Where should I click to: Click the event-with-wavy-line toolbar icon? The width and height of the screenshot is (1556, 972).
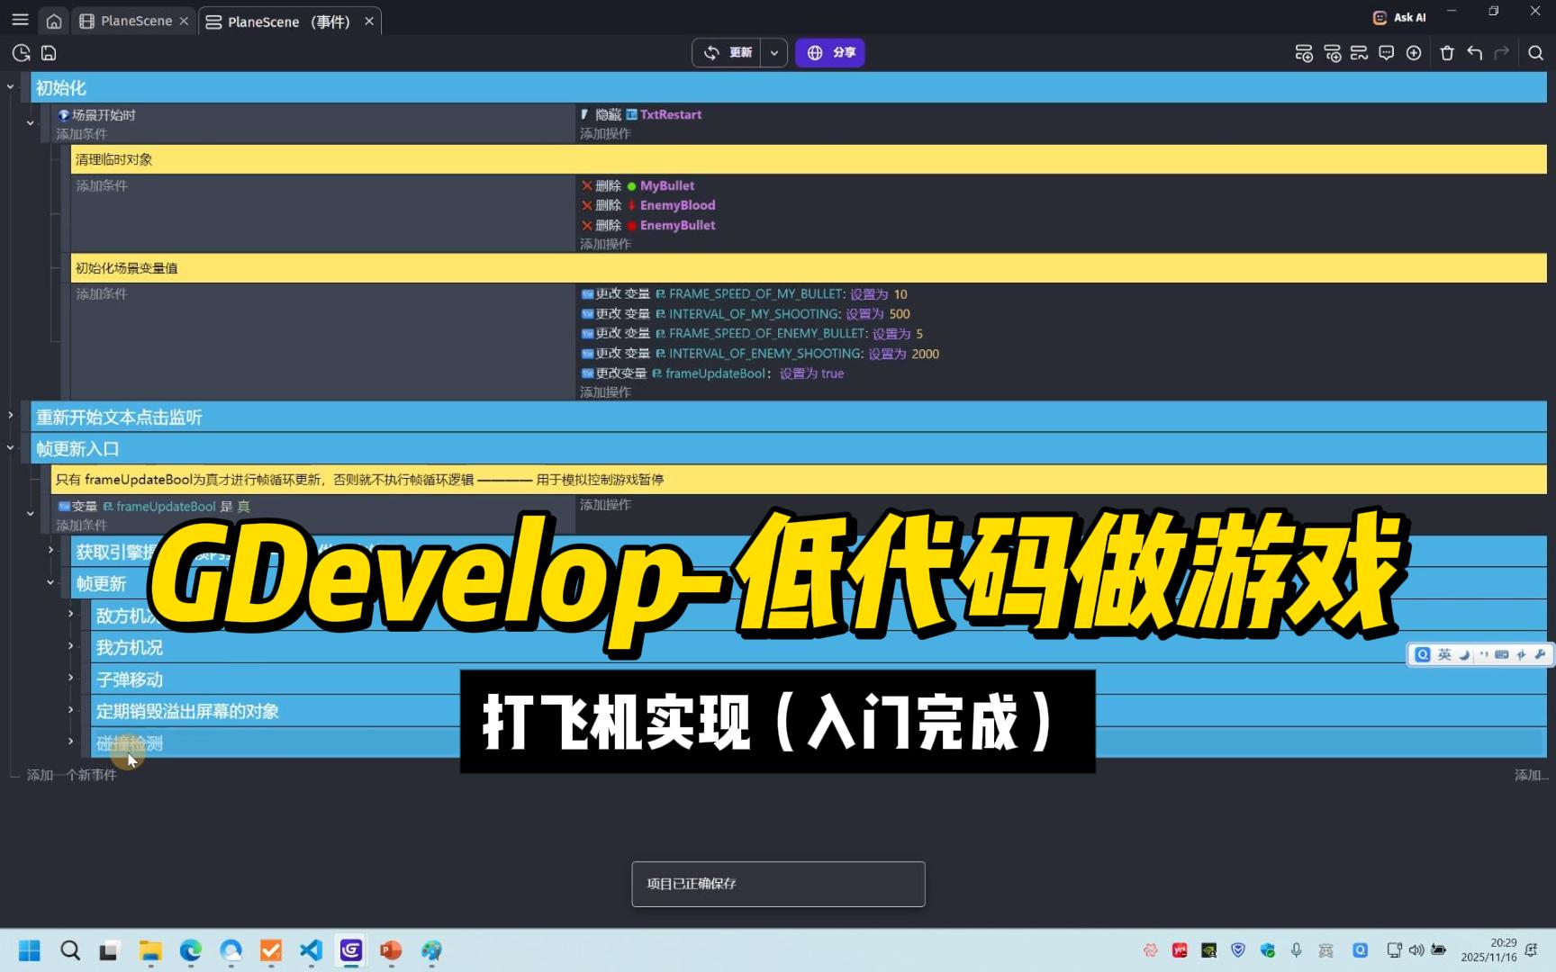(x=1360, y=53)
